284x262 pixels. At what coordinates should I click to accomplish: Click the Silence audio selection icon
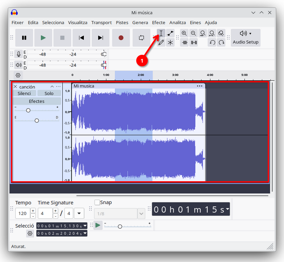tap(194, 42)
